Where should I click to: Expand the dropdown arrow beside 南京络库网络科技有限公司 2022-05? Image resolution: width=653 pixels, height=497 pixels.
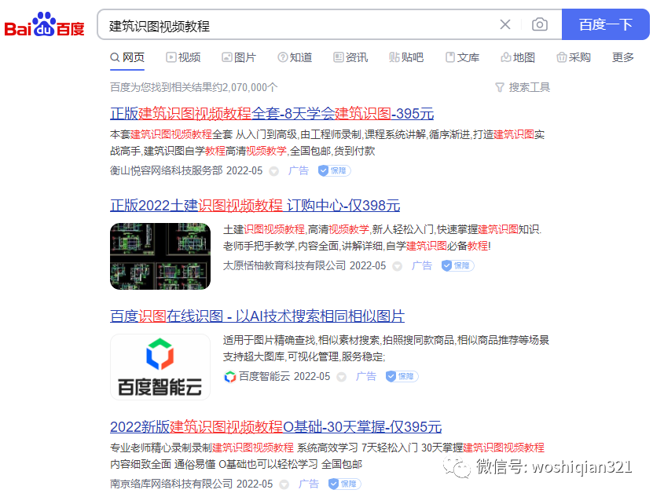[x=284, y=484]
